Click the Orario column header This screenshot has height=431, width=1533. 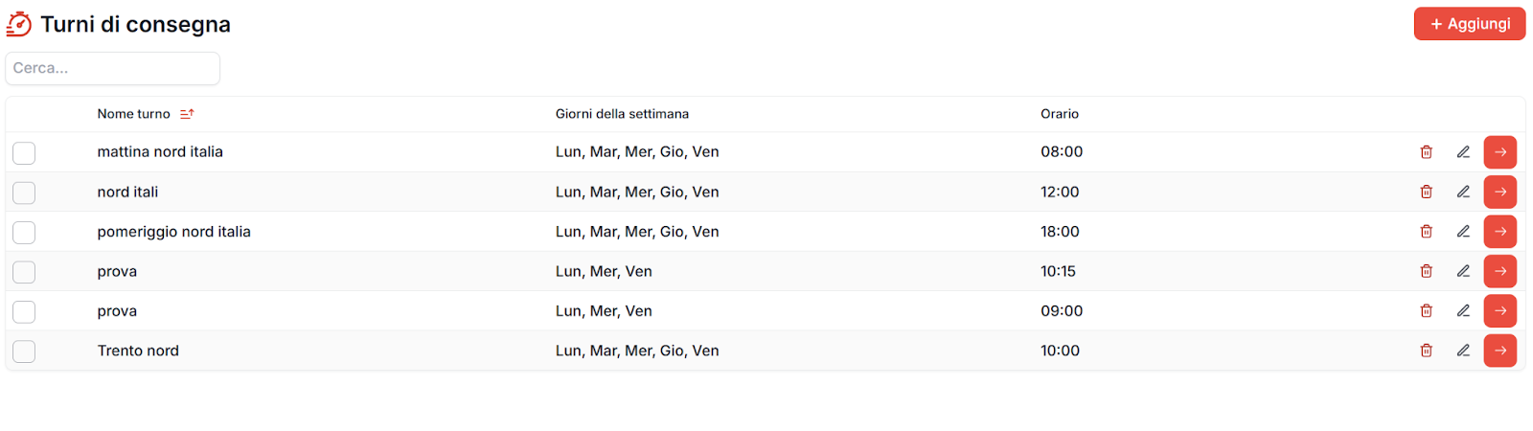pos(1059,114)
